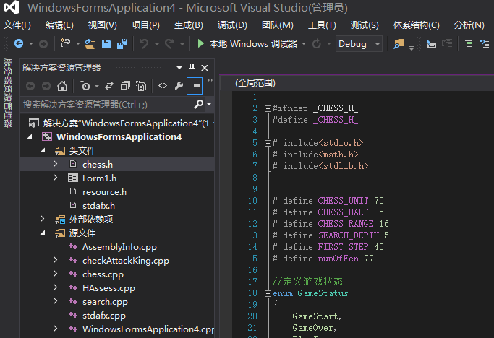Click the Comment out selected lines icon
494x338 pixels.
pos(469,44)
